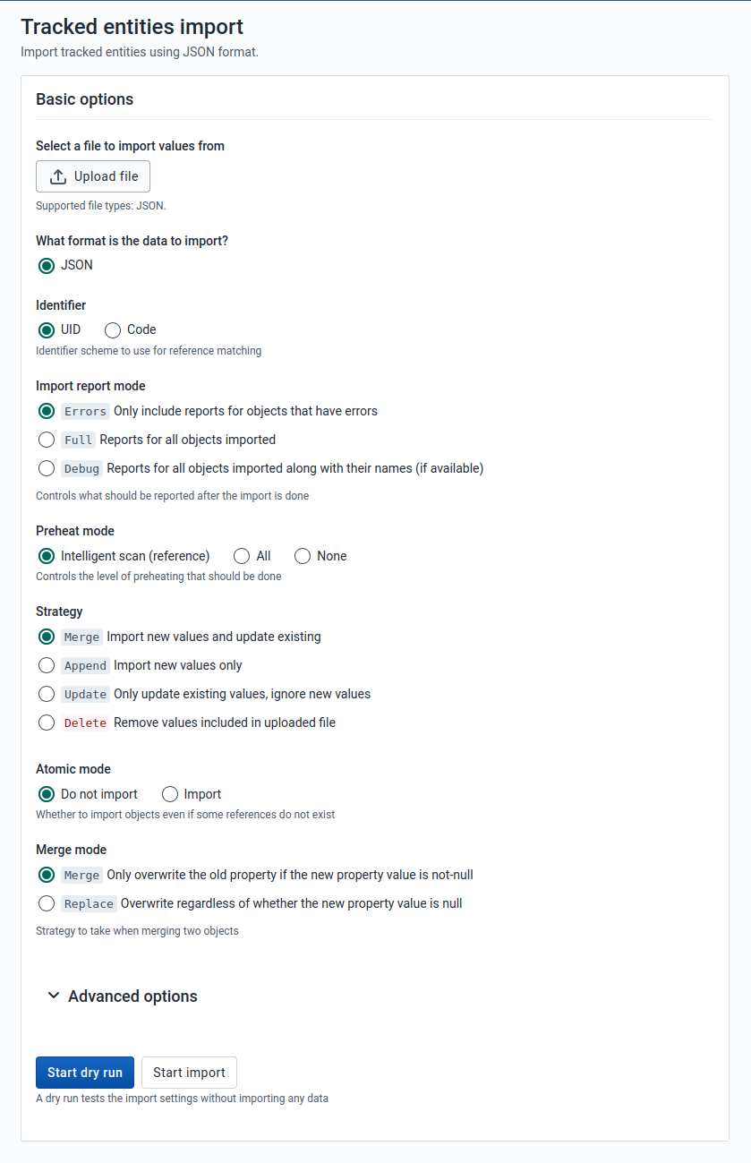Select Append import strategy

[x=47, y=665]
